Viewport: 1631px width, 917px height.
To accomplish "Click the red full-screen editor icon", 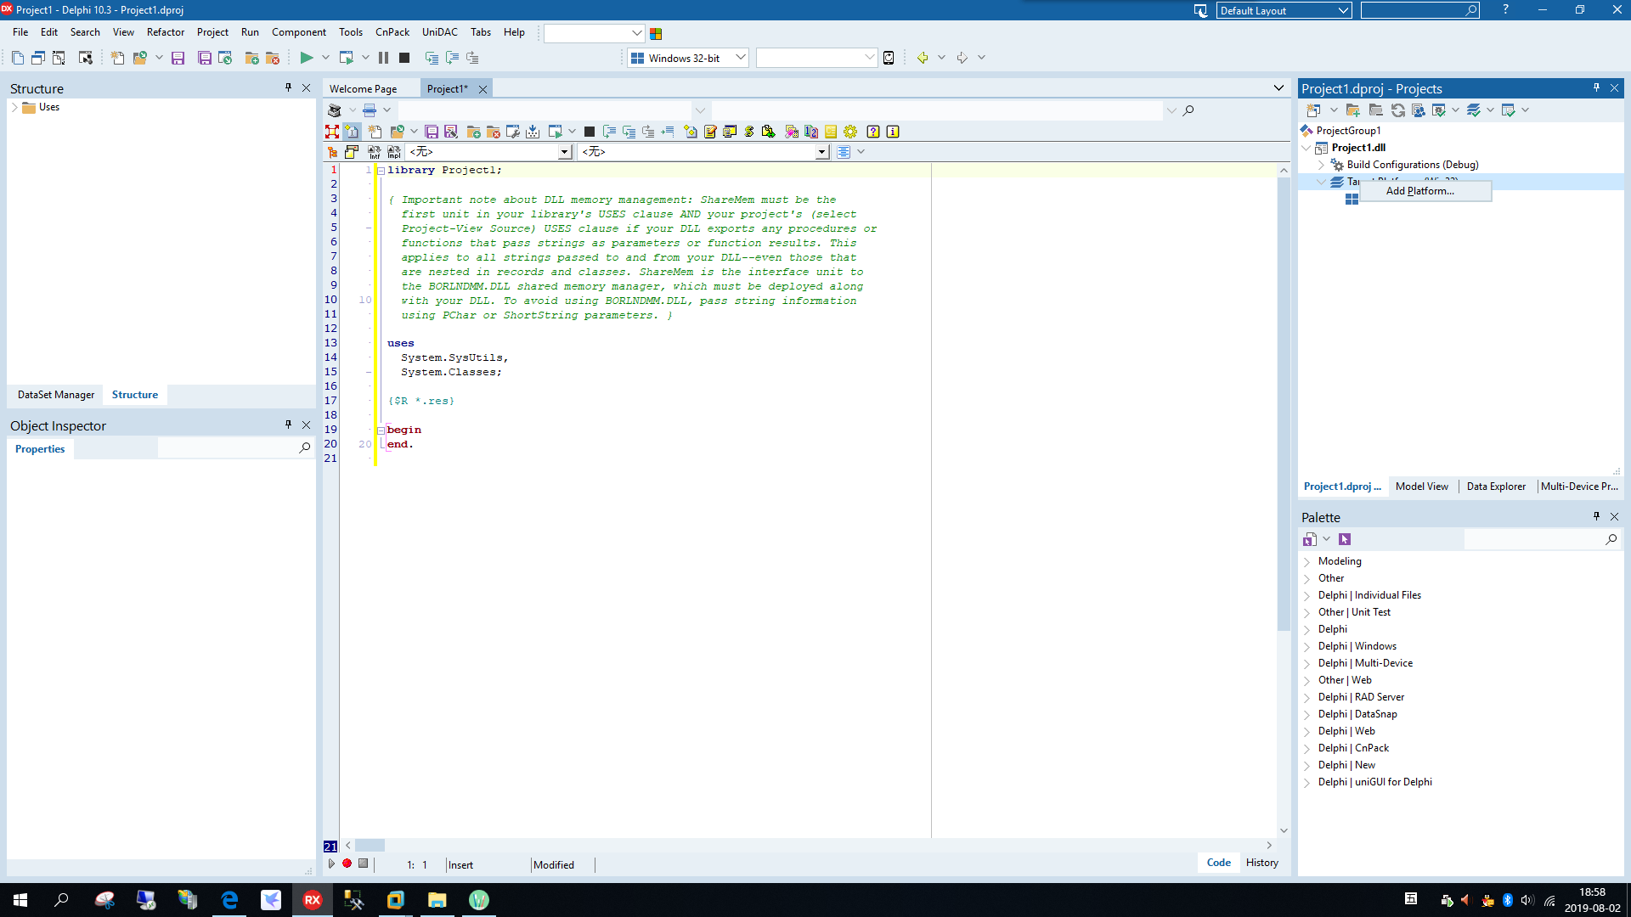I will tap(332, 132).
